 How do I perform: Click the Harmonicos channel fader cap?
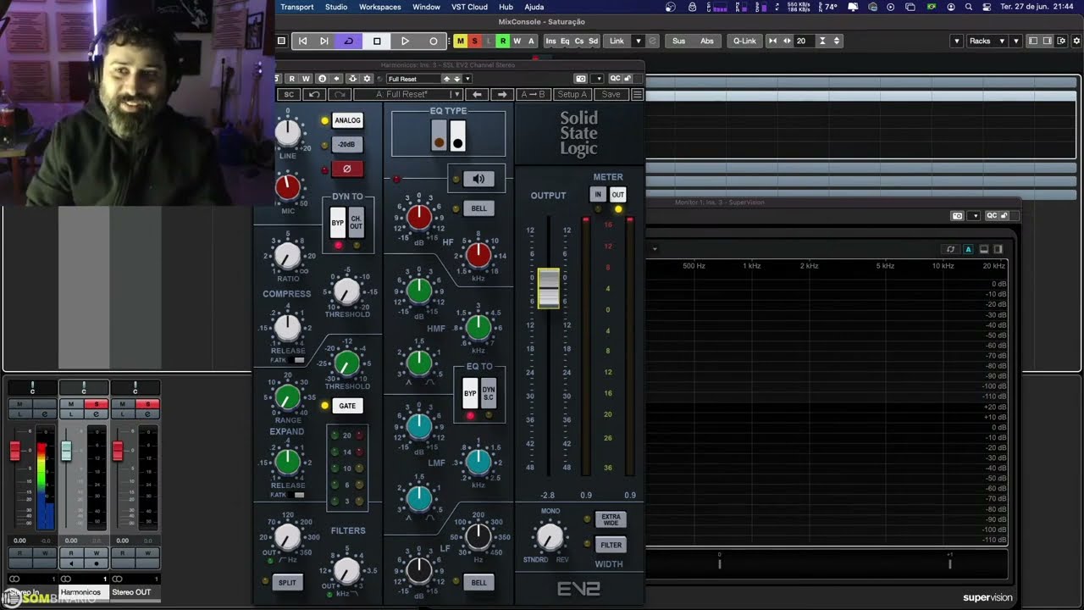click(66, 451)
